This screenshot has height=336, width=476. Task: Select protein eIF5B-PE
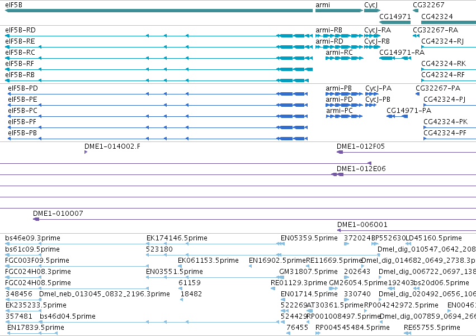[158, 105]
